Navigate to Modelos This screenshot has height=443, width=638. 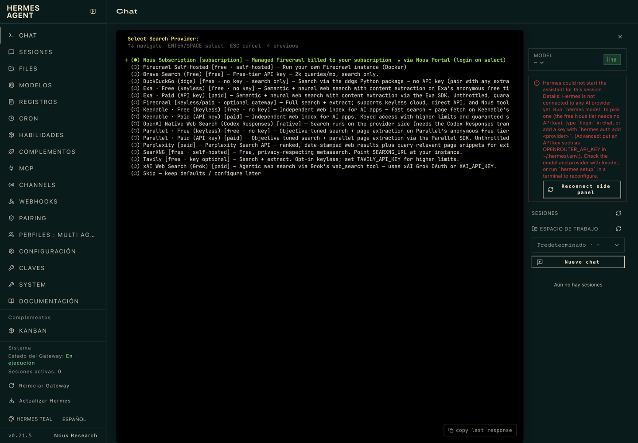click(x=53, y=85)
